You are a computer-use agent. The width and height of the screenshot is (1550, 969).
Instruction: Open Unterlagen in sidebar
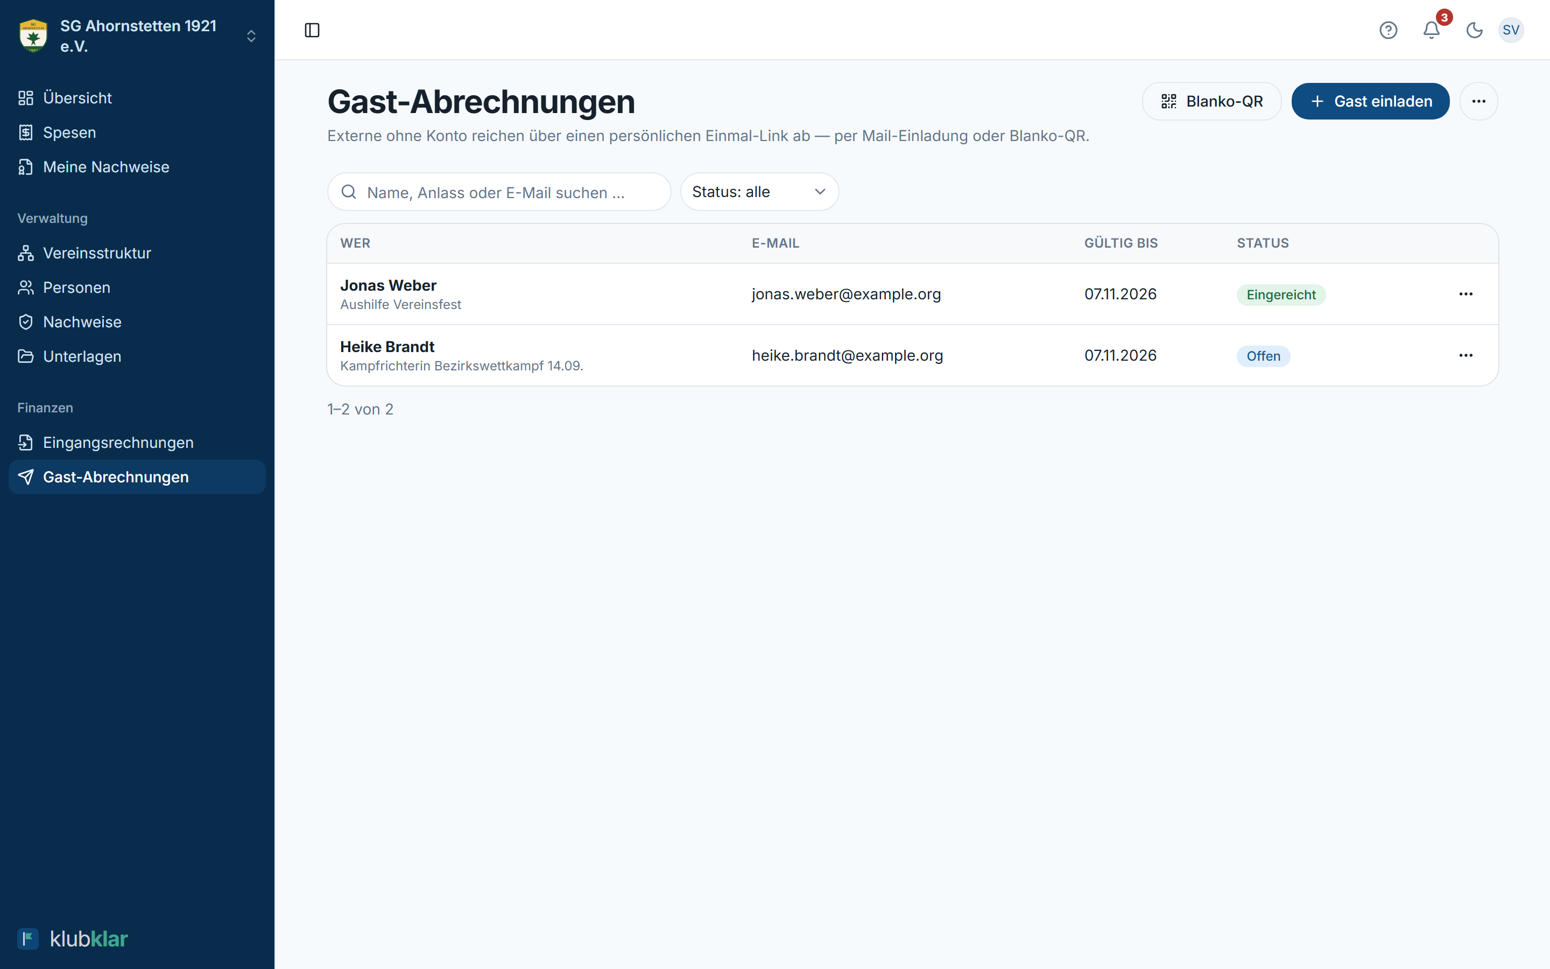137,356
